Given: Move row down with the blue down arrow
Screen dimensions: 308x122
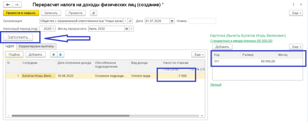Looking at the screenshot, I should tap(61, 55).
